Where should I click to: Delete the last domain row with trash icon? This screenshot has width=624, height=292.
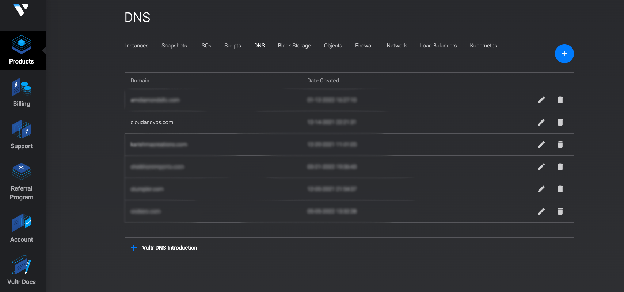coord(560,211)
